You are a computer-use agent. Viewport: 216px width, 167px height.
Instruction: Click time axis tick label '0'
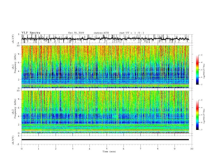point(22,149)
